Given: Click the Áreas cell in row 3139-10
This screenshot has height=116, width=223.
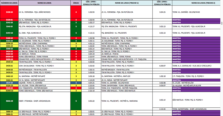Looking at the screenshot, I should 76,12.
